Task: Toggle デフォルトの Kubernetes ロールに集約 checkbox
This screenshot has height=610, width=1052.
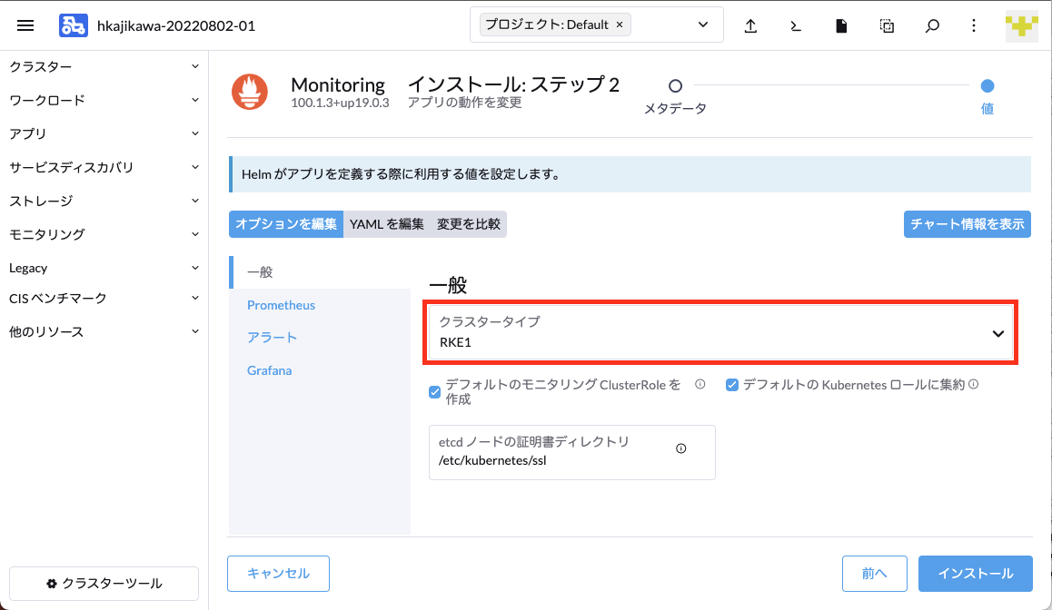Action: [732, 385]
